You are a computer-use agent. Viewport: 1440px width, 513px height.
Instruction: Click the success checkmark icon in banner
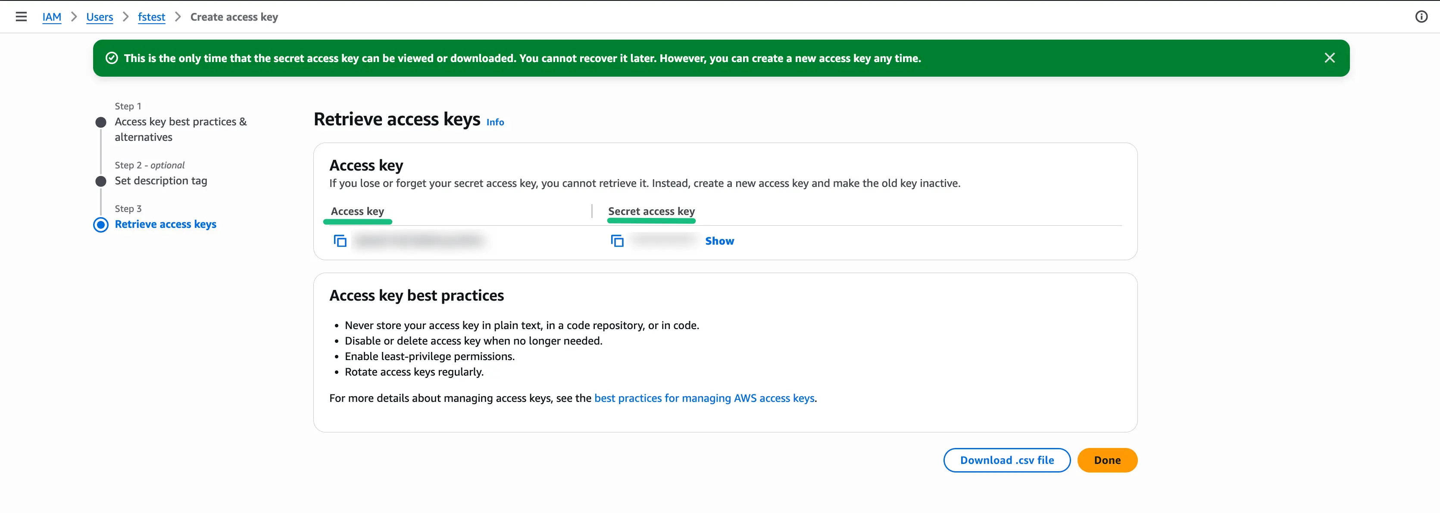coord(112,58)
